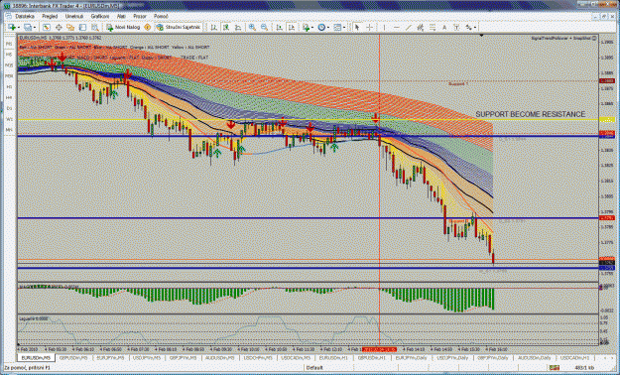Select the crosshair tool
The height and width of the screenshot is (375, 620).
tap(369, 28)
